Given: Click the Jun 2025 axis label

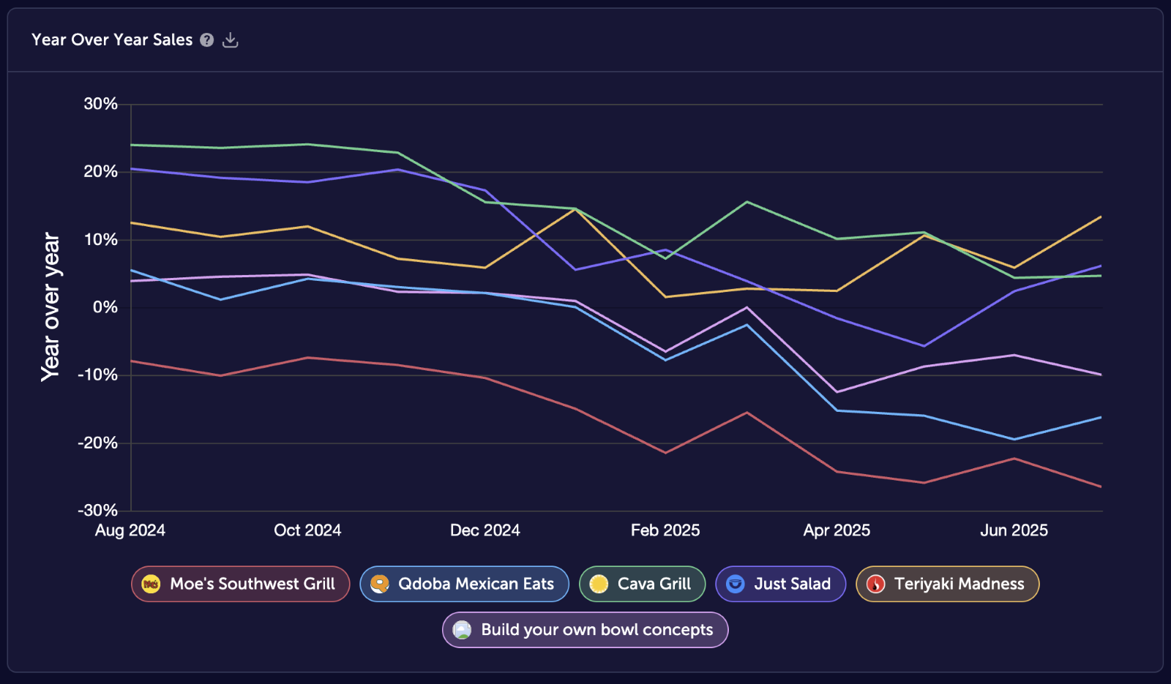Looking at the screenshot, I should coord(1014,530).
